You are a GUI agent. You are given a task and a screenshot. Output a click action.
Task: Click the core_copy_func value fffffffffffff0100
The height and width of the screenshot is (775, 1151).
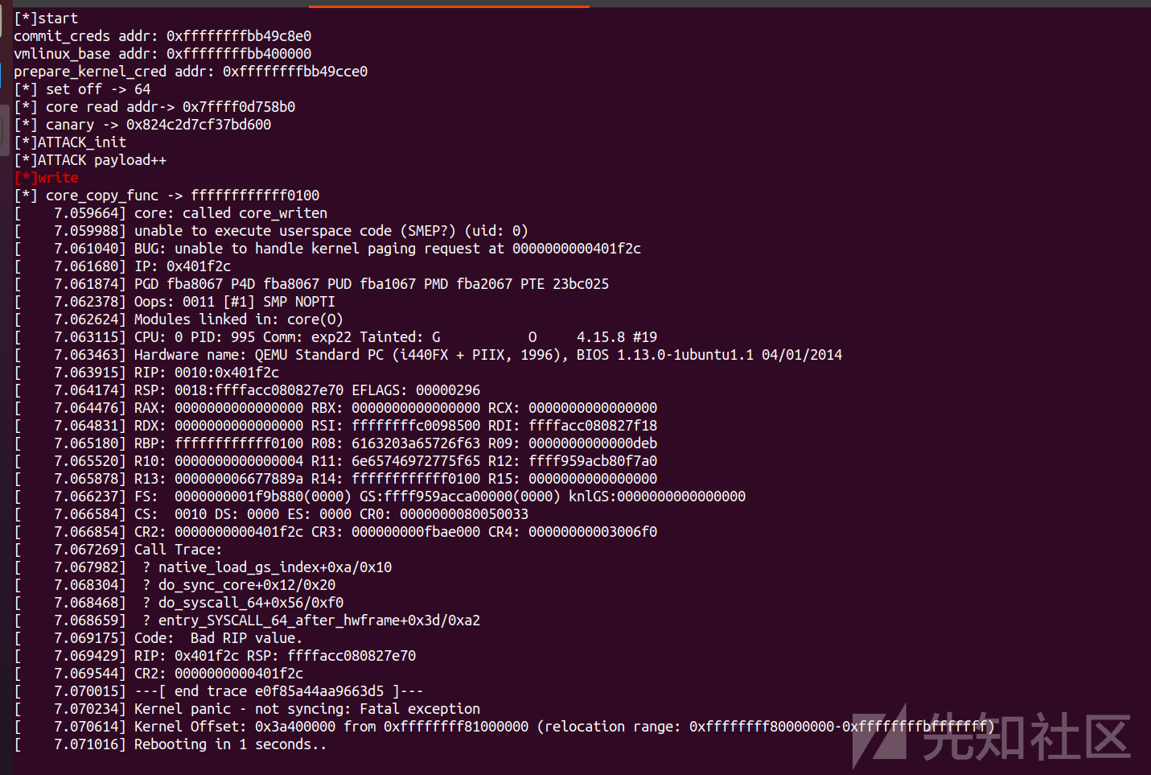click(255, 196)
